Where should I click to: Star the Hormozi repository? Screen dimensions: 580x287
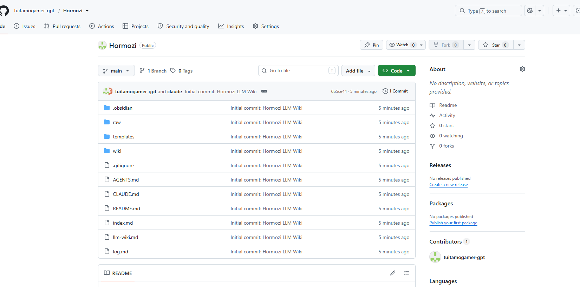[x=496, y=45]
